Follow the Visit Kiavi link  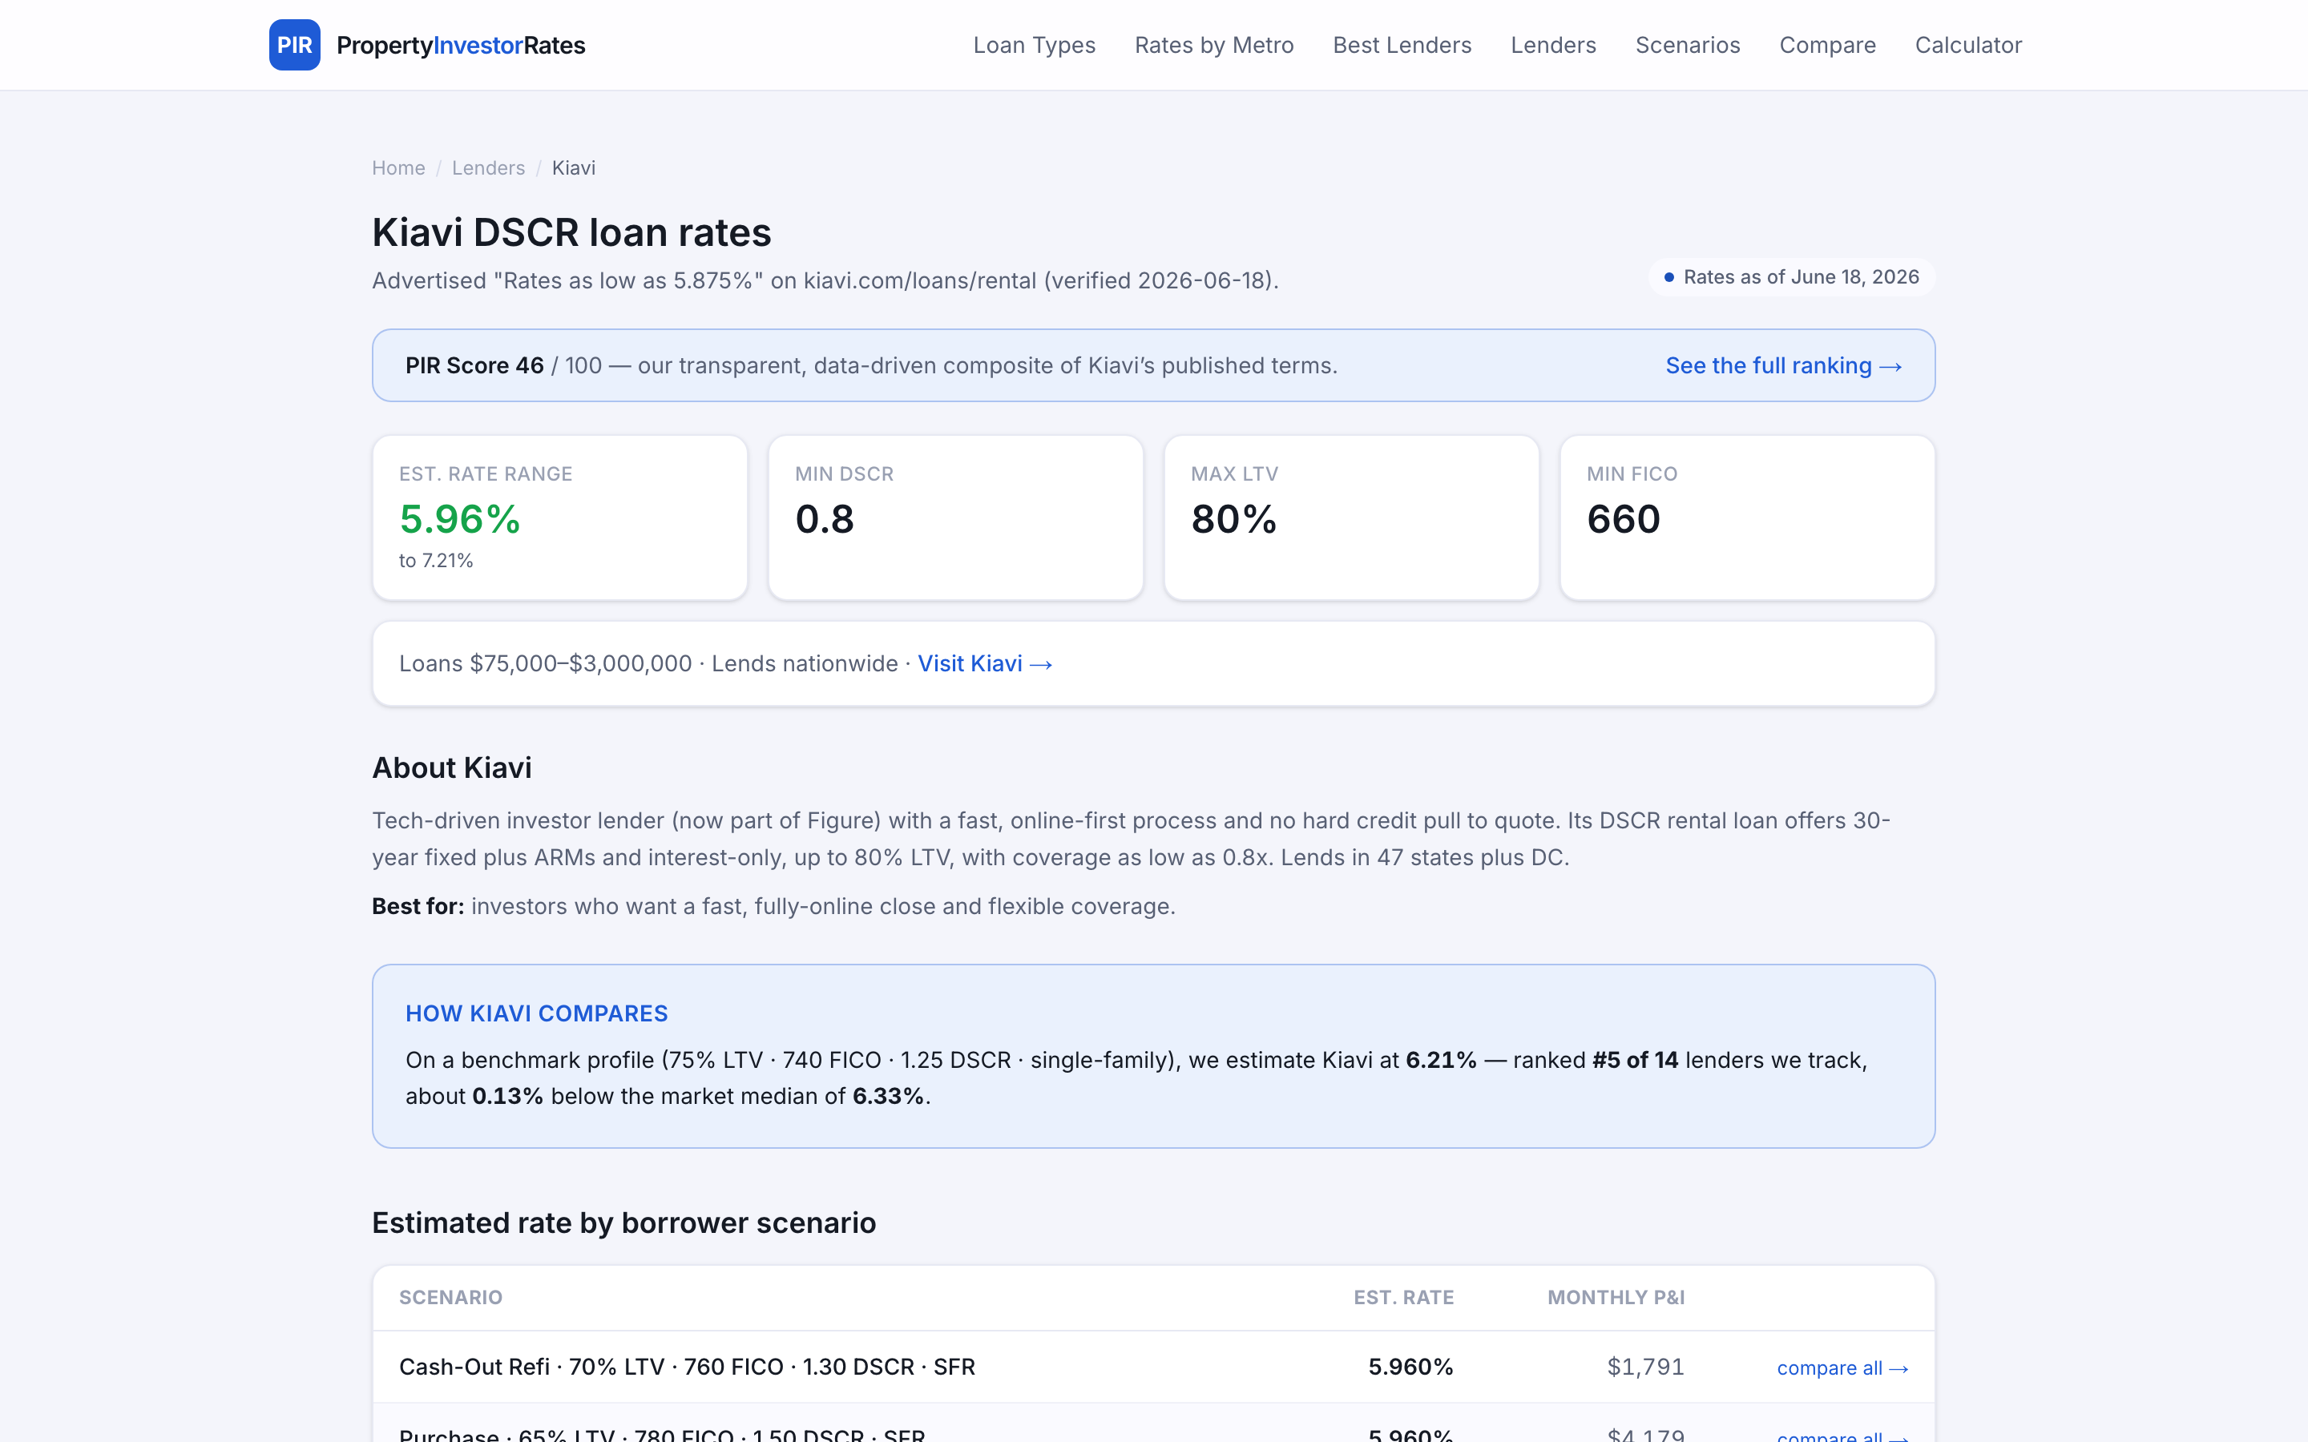click(985, 664)
